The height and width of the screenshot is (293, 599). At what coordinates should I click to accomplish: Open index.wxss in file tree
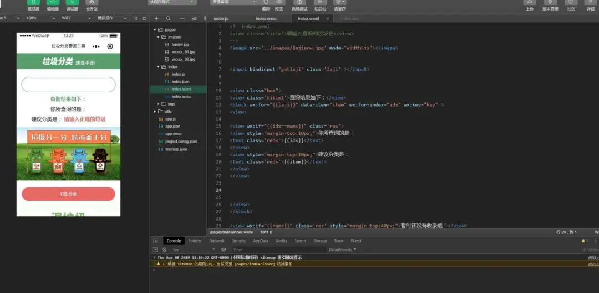[181, 96]
